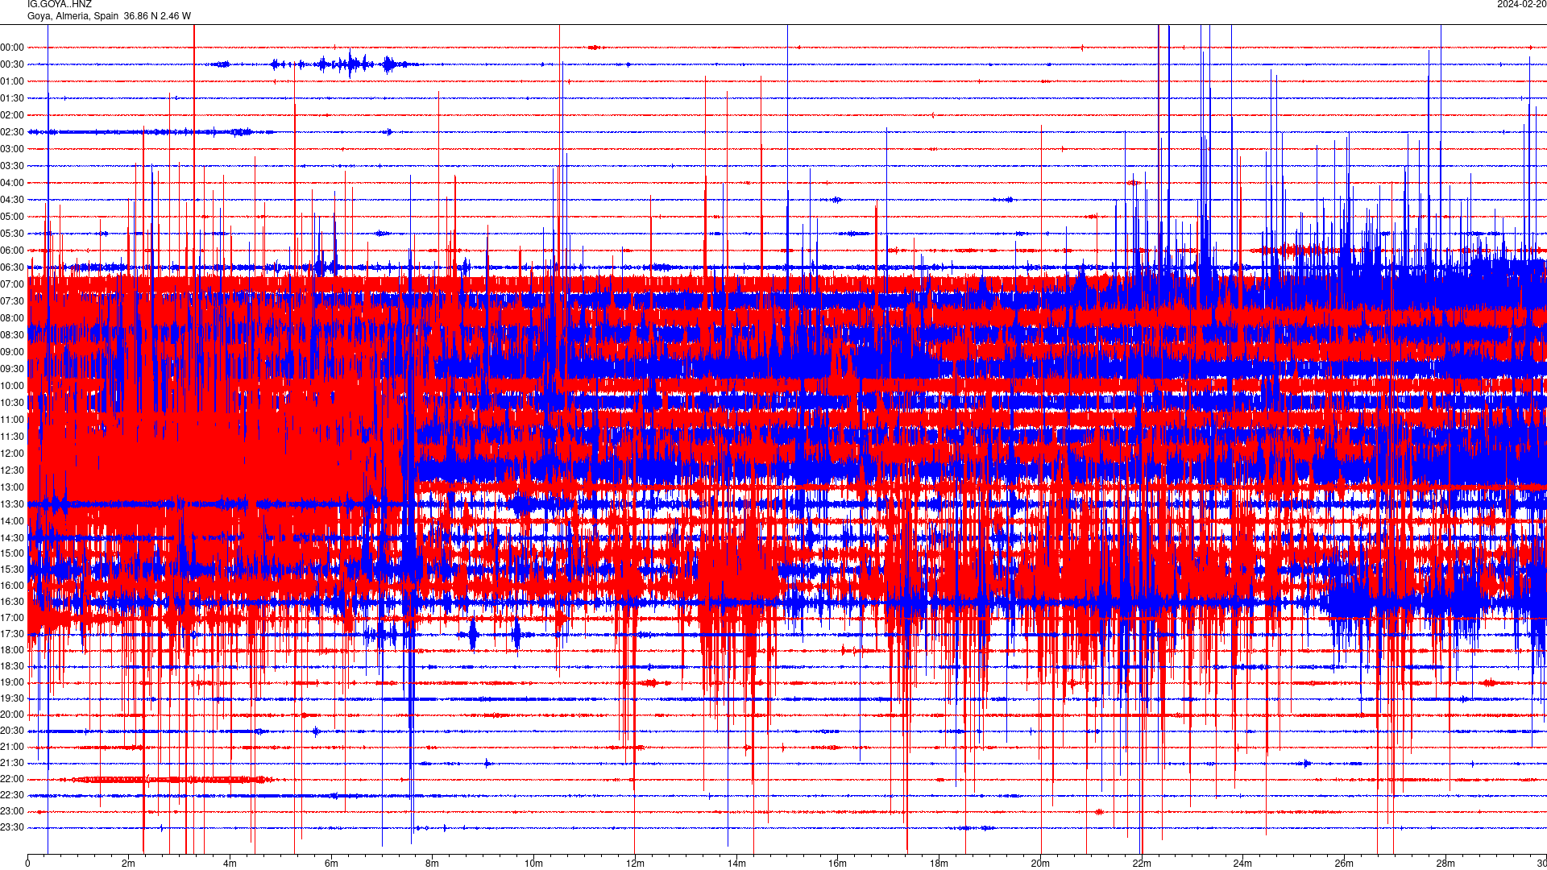Click the 21:30 row label

pyautogui.click(x=12, y=763)
